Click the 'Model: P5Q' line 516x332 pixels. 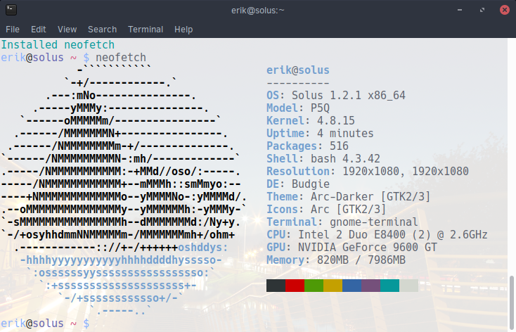(298, 108)
